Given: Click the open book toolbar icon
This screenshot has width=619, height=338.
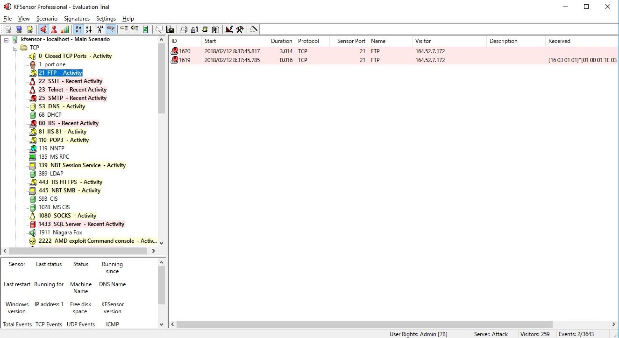Looking at the screenshot, I should click(x=215, y=29).
